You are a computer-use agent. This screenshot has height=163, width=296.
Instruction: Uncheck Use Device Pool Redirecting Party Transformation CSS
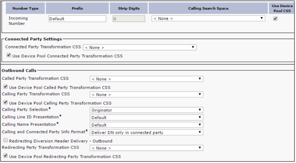point(6,156)
